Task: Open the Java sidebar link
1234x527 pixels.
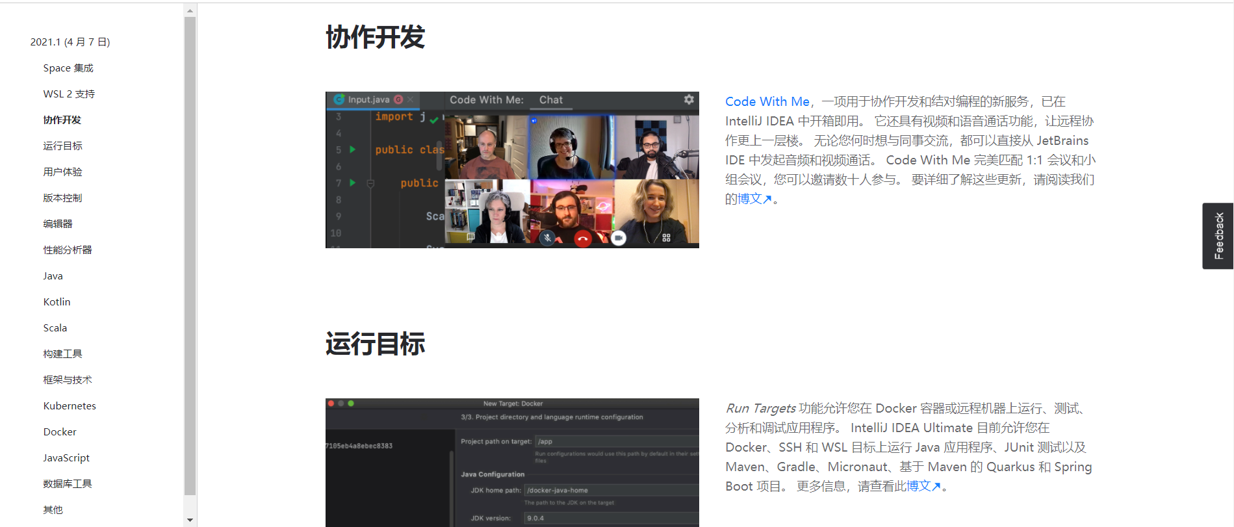Action: pos(53,276)
